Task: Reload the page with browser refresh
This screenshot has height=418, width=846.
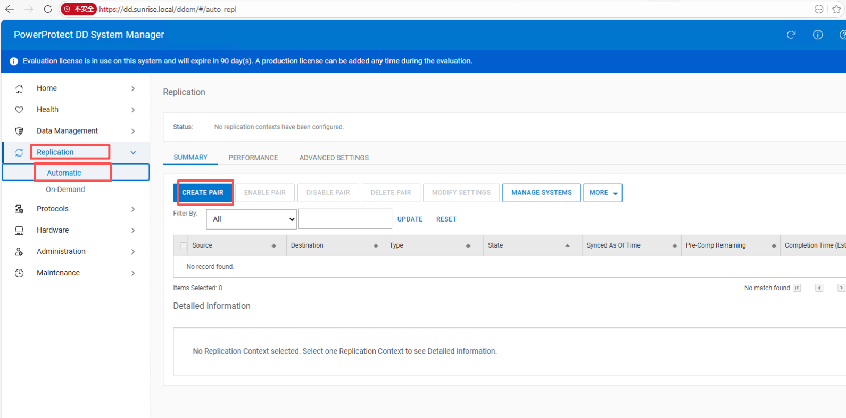Action: [x=48, y=9]
